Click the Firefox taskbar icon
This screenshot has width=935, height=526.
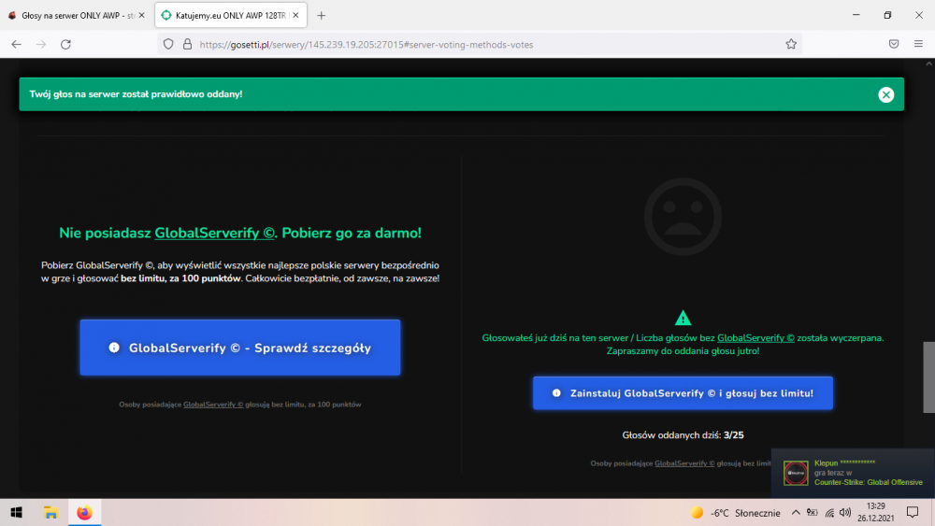click(x=85, y=512)
